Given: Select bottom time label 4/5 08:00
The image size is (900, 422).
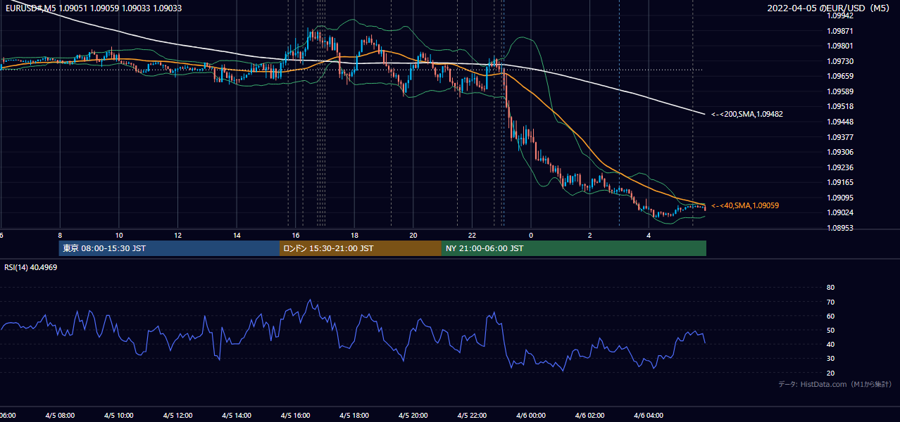Looking at the screenshot, I should [60, 416].
